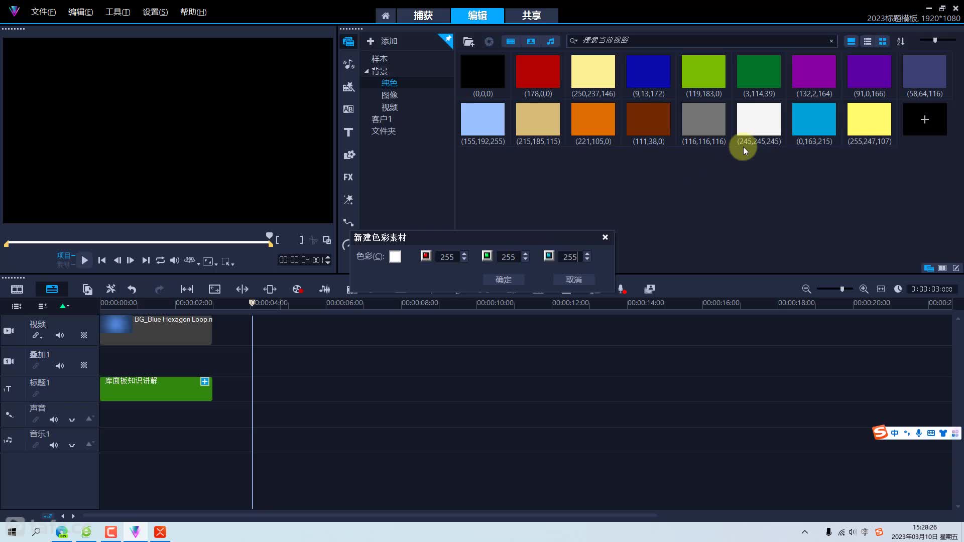Open the Sound Mixer icon
964x542 pixels.
tap(325, 290)
